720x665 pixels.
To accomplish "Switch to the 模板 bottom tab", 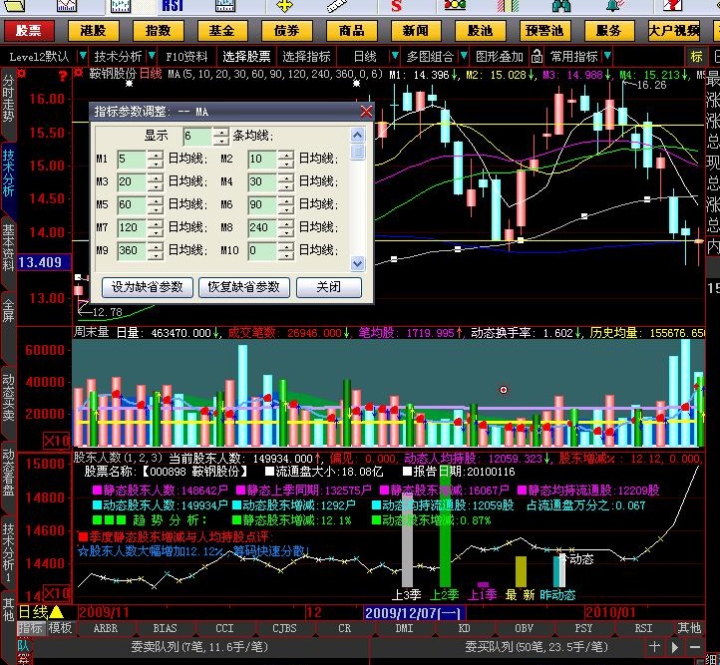I will point(61,627).
